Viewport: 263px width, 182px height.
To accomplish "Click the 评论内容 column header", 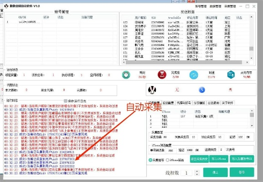I will [x=192, y=18].
